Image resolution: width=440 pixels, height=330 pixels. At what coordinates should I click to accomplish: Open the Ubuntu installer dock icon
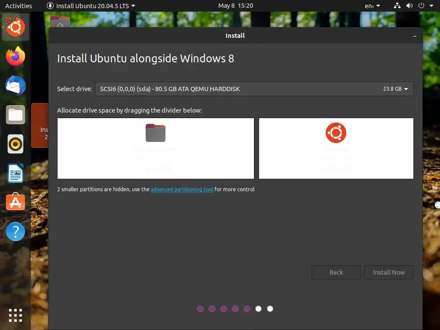point(15,27)
